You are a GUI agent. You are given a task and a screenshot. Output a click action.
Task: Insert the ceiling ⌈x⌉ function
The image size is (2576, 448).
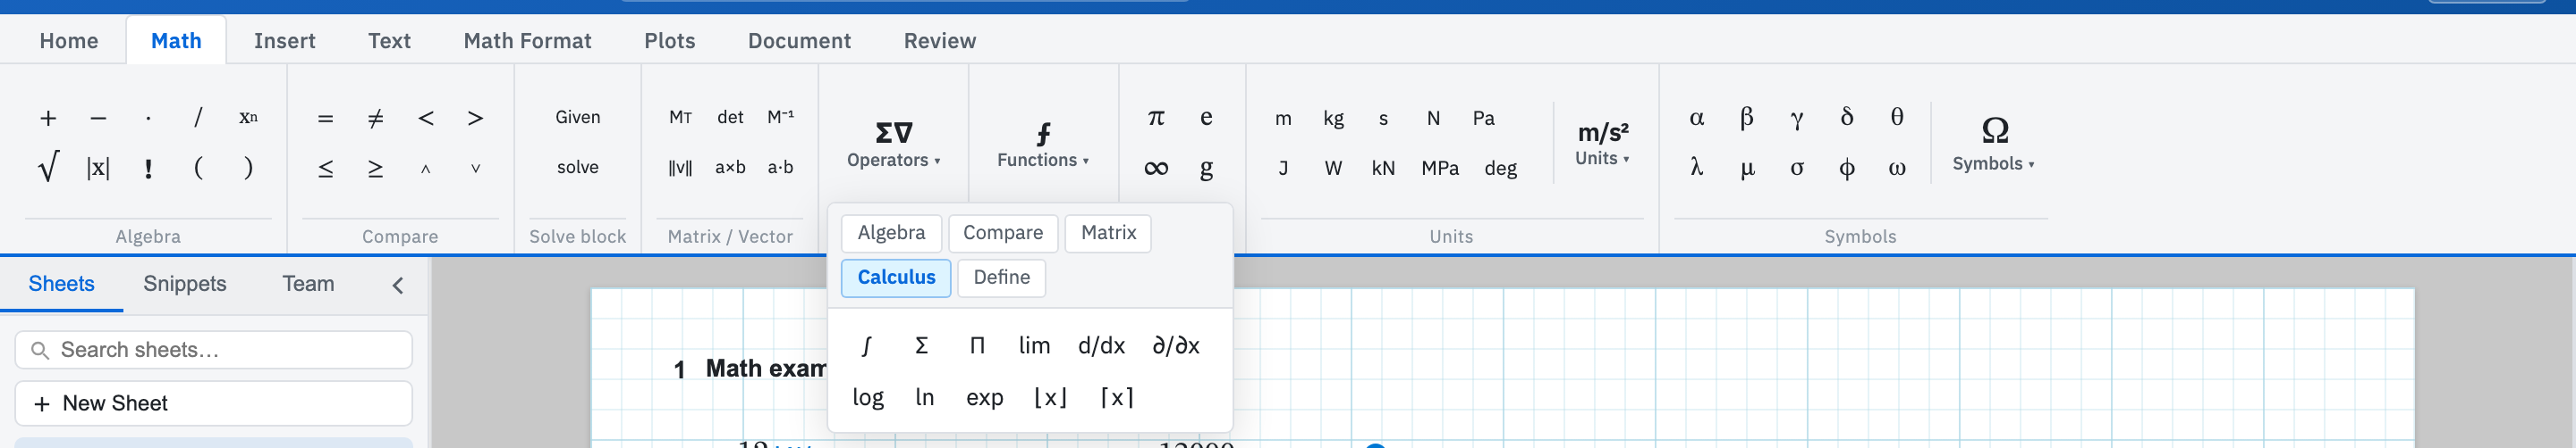pyautogui.click(x=1116, y=397)
